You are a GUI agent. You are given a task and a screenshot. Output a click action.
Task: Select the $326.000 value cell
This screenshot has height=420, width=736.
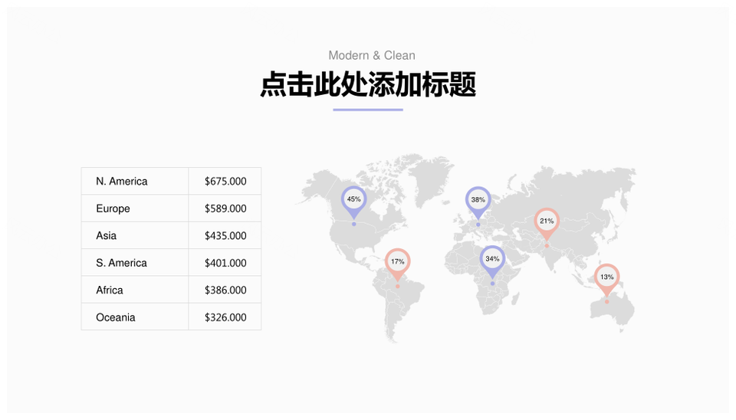pyautogui.click(x=225, y=317)
